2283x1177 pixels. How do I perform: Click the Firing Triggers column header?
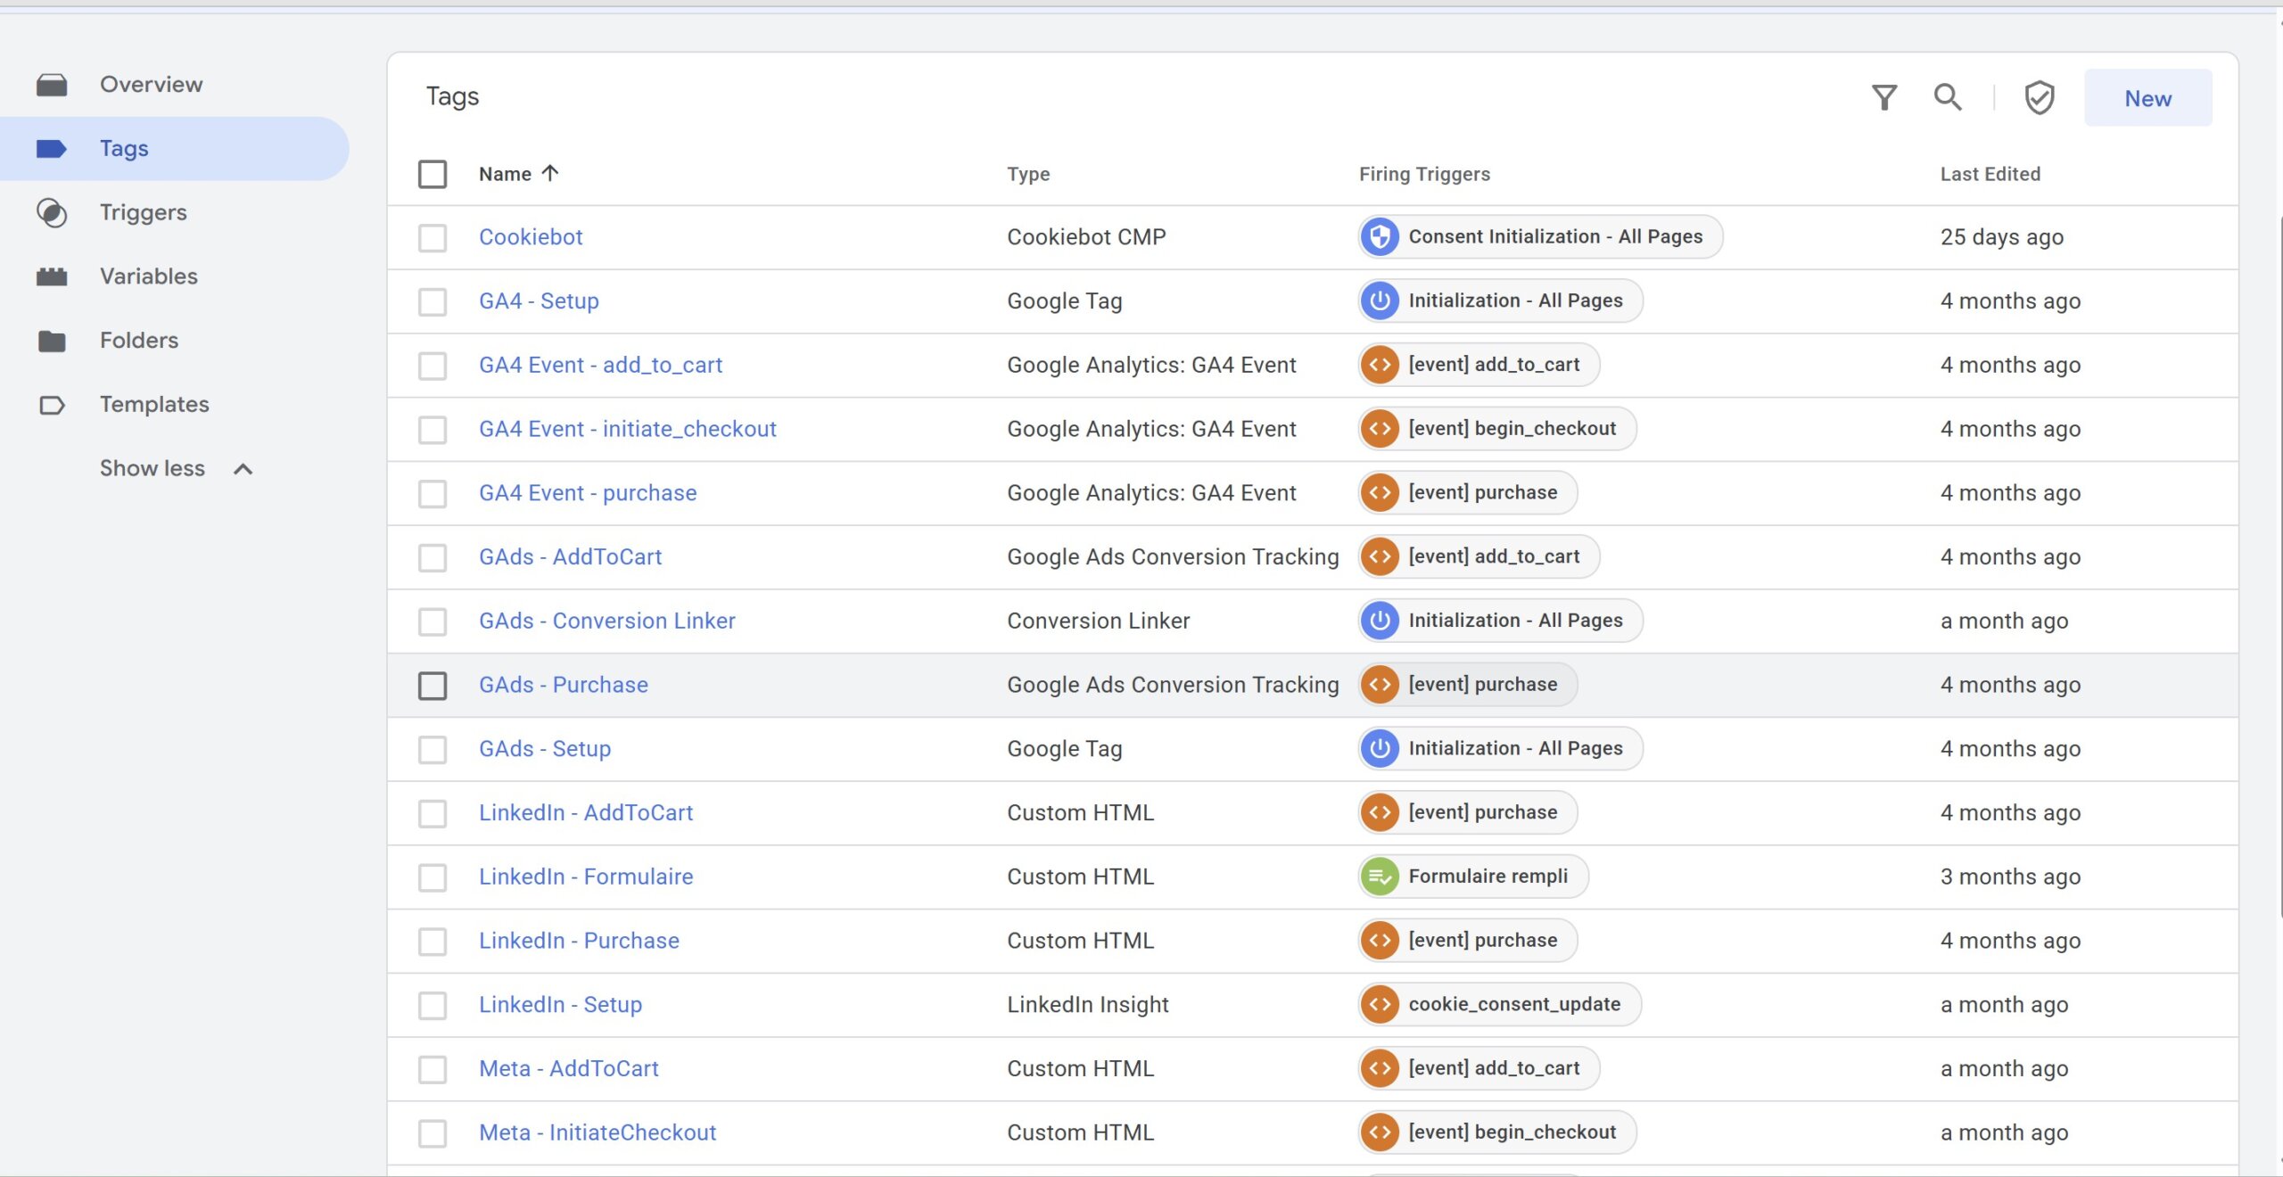click(1424, 174)
